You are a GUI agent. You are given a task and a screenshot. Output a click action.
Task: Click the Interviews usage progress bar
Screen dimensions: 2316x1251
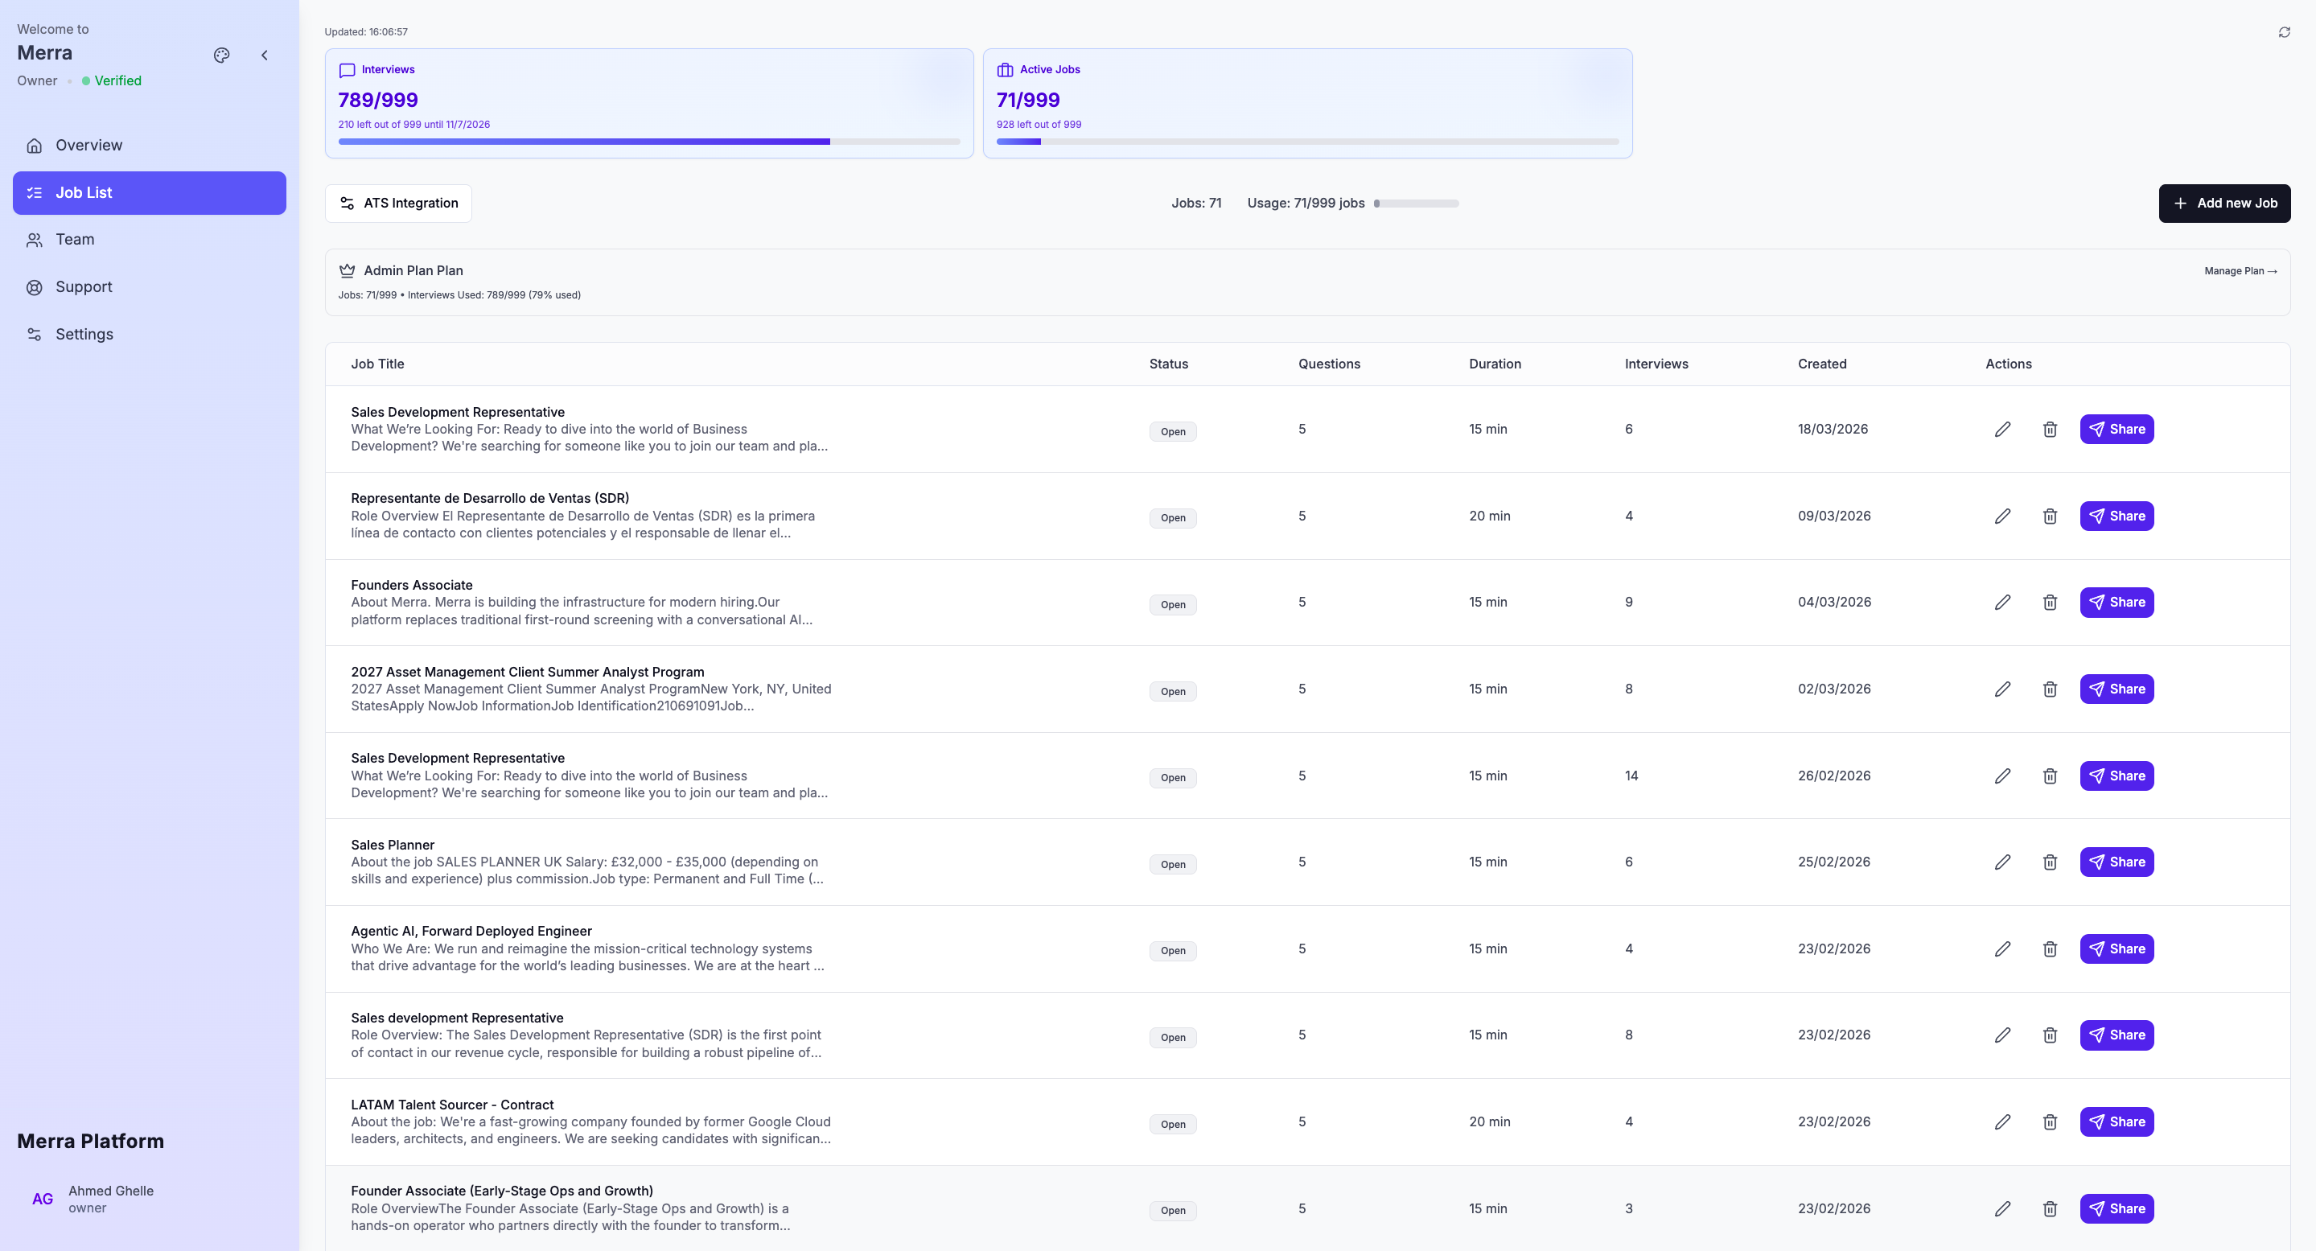(x=648, y=142)
